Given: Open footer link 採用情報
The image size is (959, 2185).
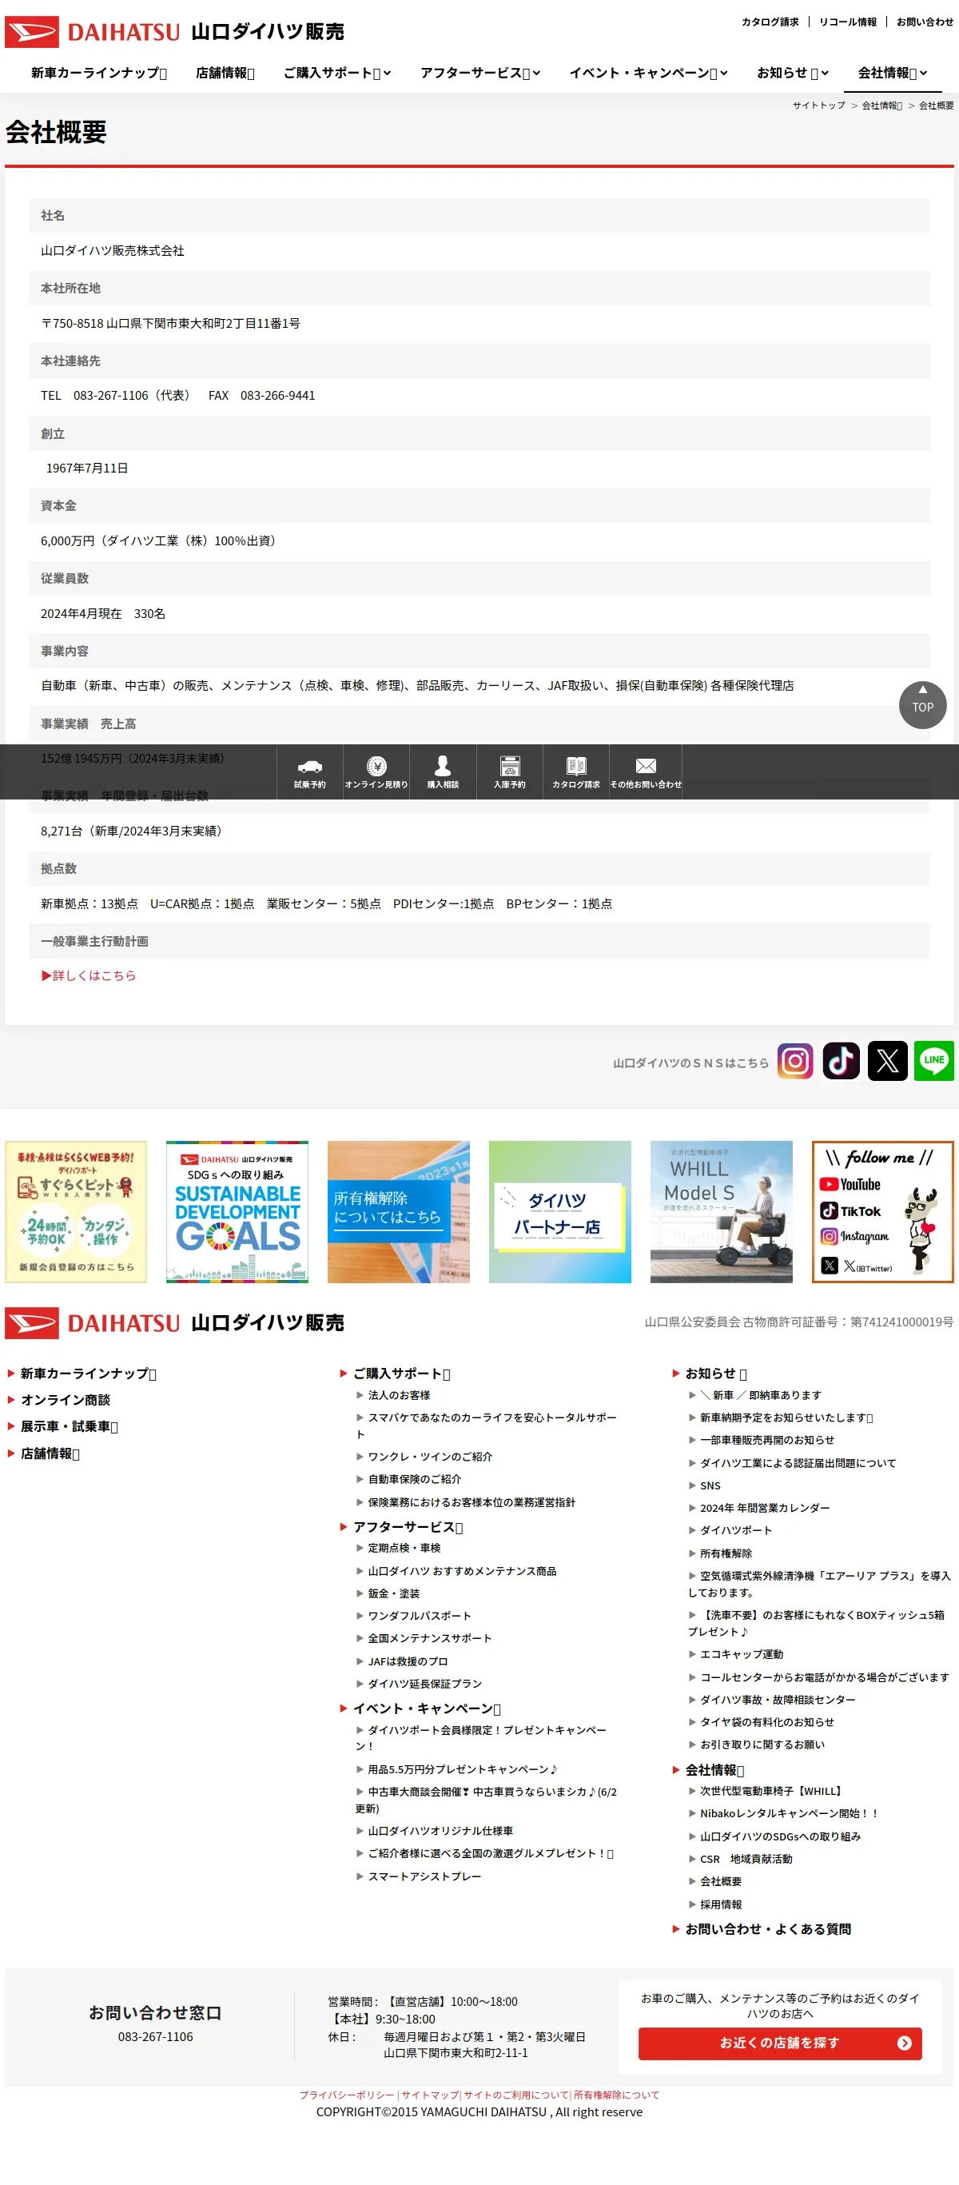Looking at the screenshot, I should point(721,1904).
